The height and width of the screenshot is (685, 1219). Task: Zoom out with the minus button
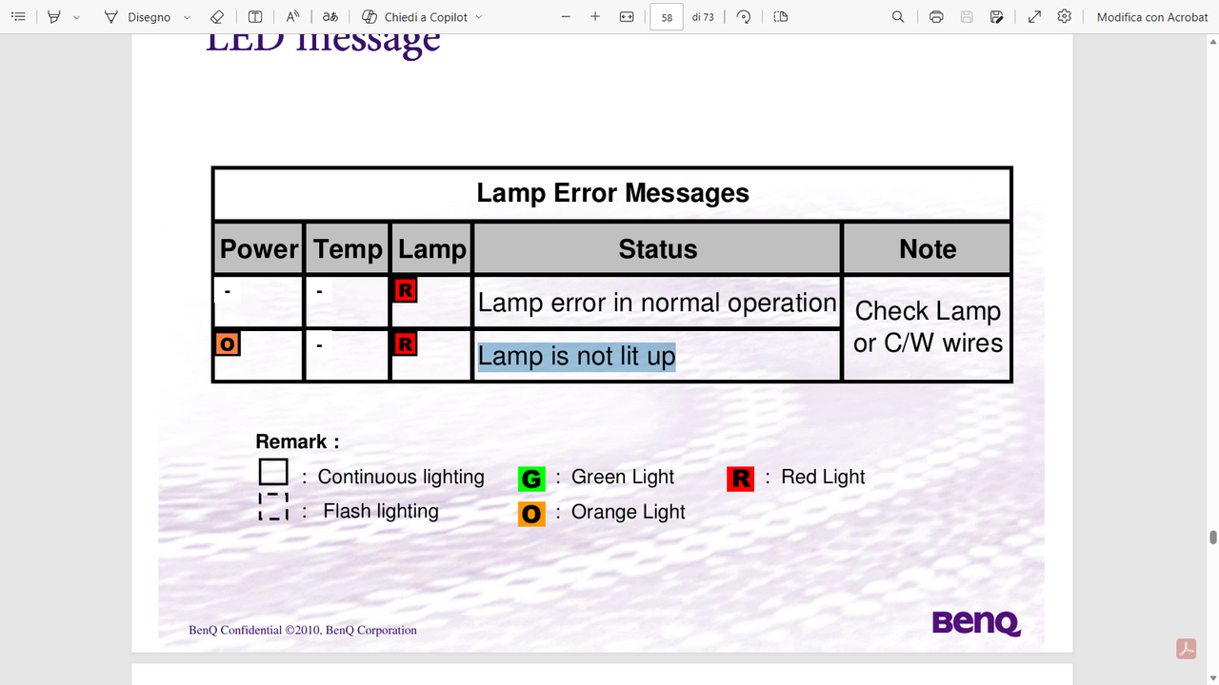tap(567, 17)
